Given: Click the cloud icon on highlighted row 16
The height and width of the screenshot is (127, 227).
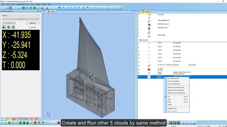Looking at the screenshot, I should click(x=149, y=77).
